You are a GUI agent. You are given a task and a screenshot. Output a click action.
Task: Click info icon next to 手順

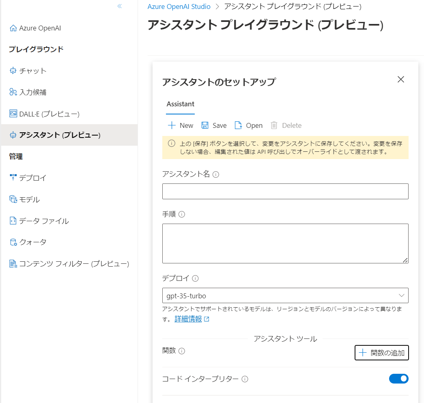click(x=182, y=214)
